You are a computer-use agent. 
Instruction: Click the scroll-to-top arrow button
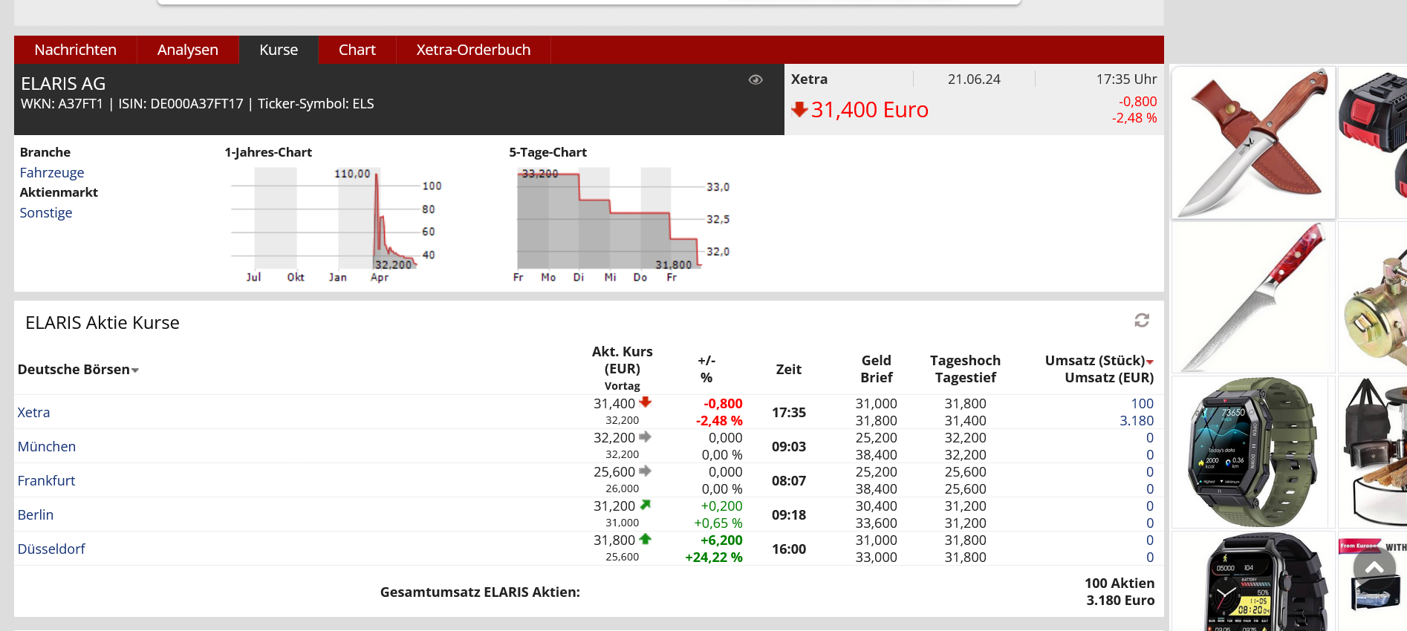click(x=1374, y=568)
